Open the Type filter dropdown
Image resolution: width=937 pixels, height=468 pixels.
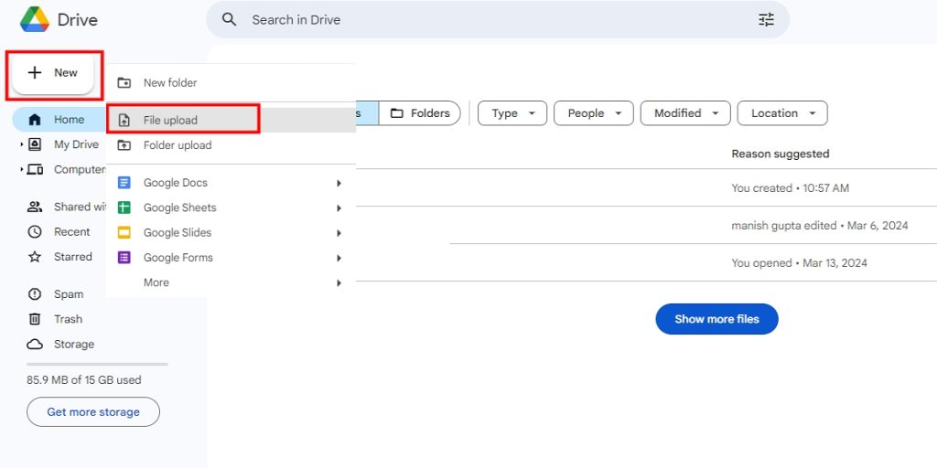point(512,113)
